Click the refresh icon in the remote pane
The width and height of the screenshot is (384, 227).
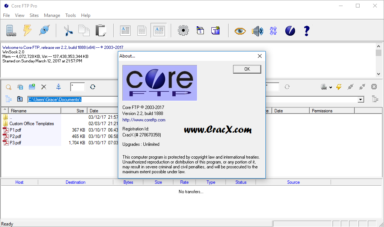(x=287, y=87)
